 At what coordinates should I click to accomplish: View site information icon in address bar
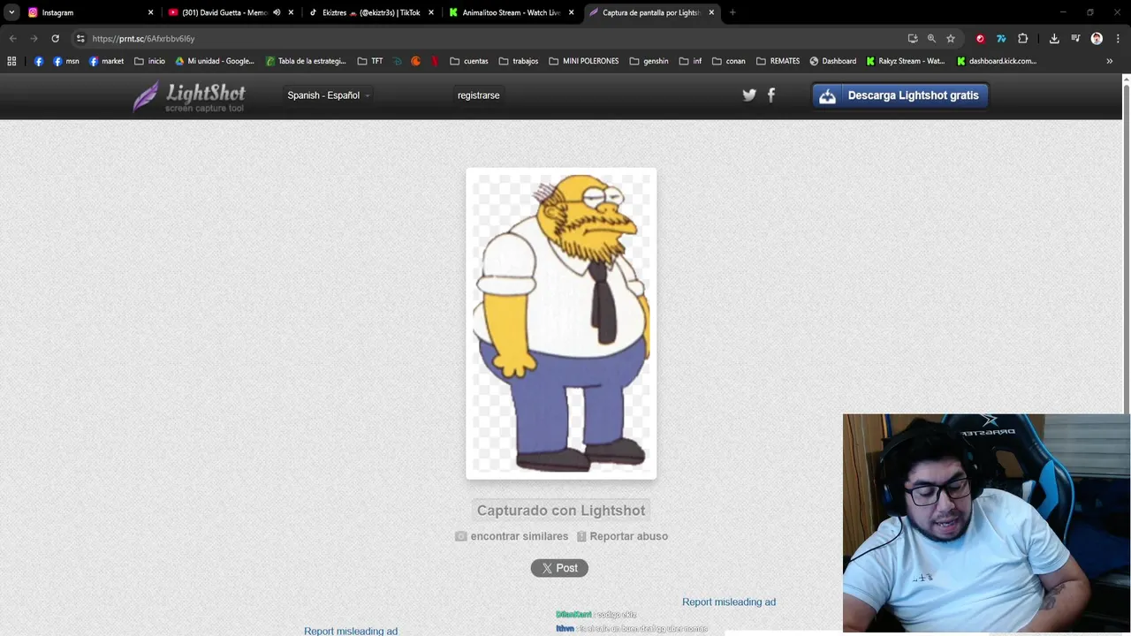pos(80,39)
